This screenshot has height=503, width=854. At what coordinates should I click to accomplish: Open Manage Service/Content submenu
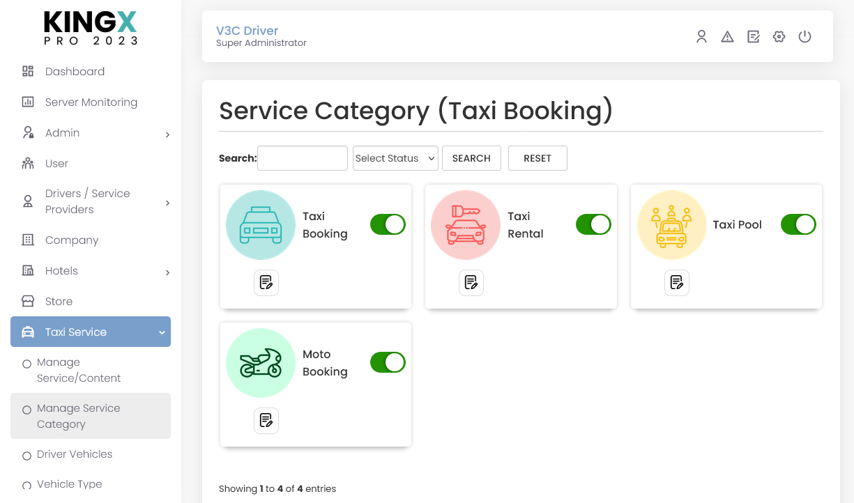point(91,370)
